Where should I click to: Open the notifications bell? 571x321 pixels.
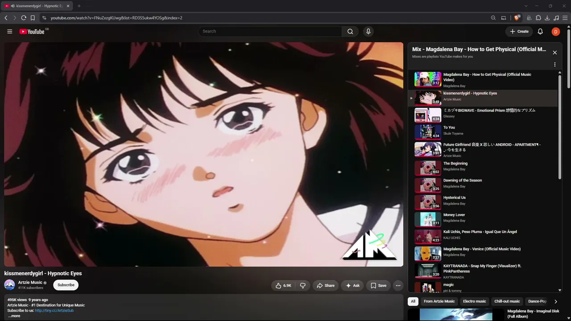(540, 31)
